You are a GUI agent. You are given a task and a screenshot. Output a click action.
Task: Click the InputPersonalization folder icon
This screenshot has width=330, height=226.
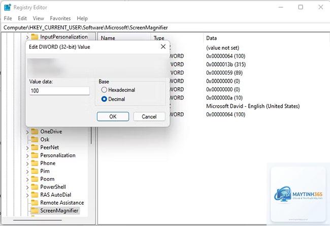point(35,37)
